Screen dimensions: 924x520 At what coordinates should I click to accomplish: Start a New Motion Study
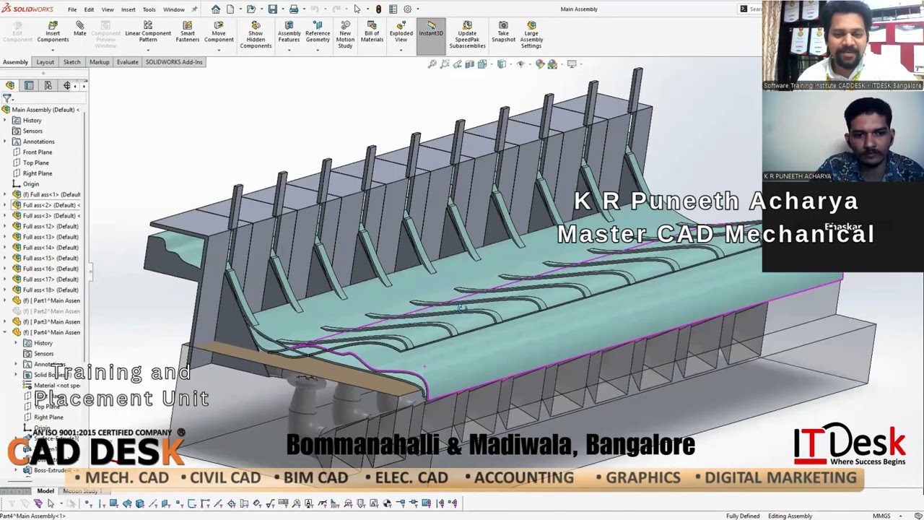345,35
